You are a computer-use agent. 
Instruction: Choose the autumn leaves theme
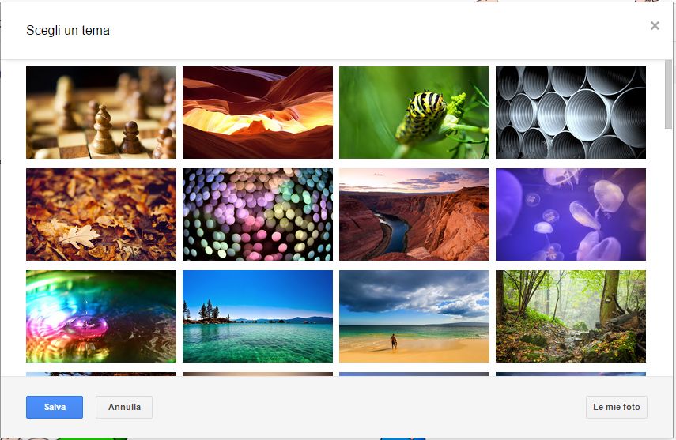pos(101,214)
